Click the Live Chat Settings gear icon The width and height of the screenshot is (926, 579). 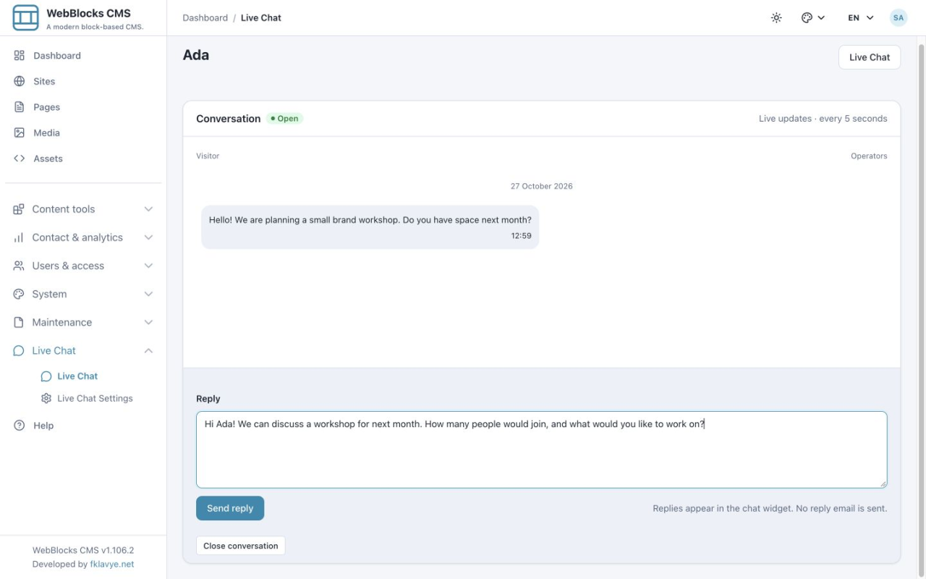tap(46, 398)
